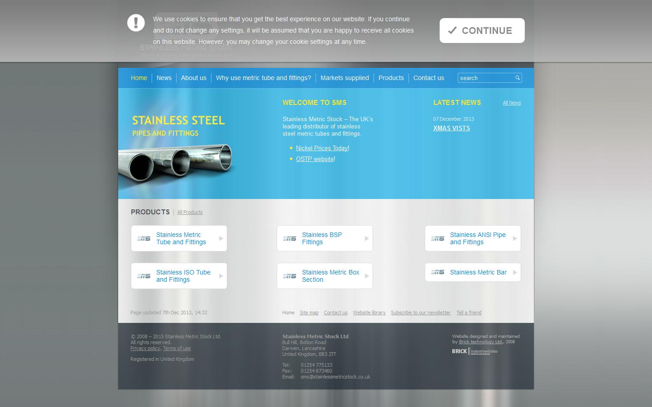Open the News section

(x=164, y=78)
